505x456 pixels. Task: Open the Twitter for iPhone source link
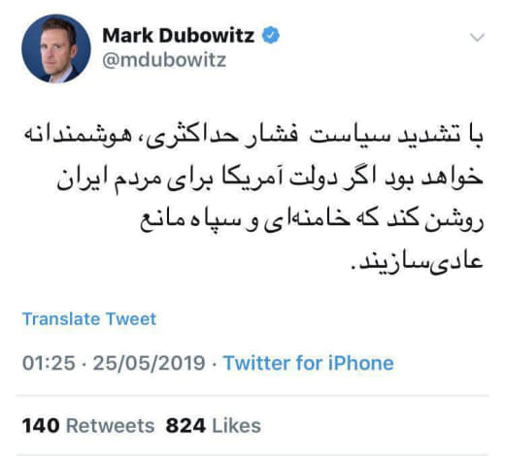[309, 363]
